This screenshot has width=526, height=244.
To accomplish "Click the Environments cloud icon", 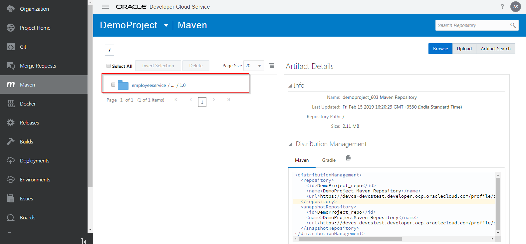I will (x=11, y=180).
